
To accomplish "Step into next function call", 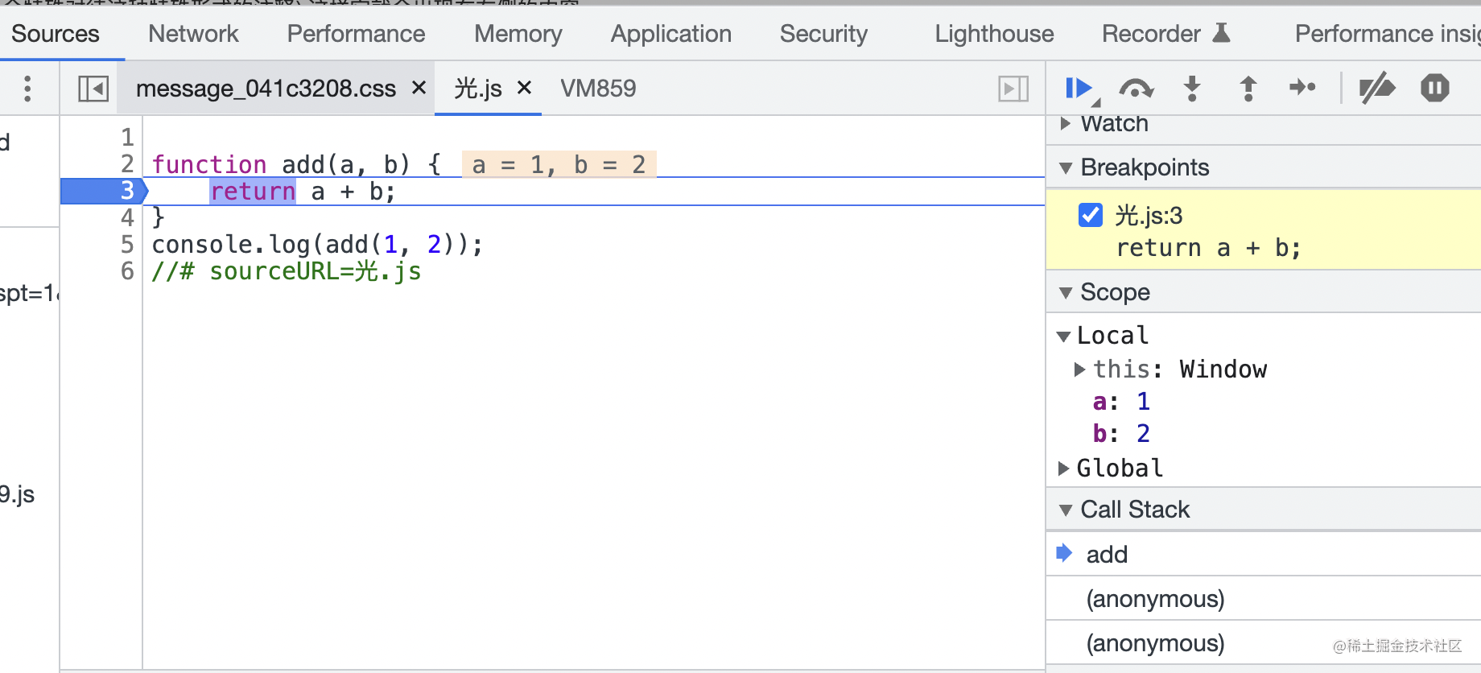I will click(x=1192, y=88).
